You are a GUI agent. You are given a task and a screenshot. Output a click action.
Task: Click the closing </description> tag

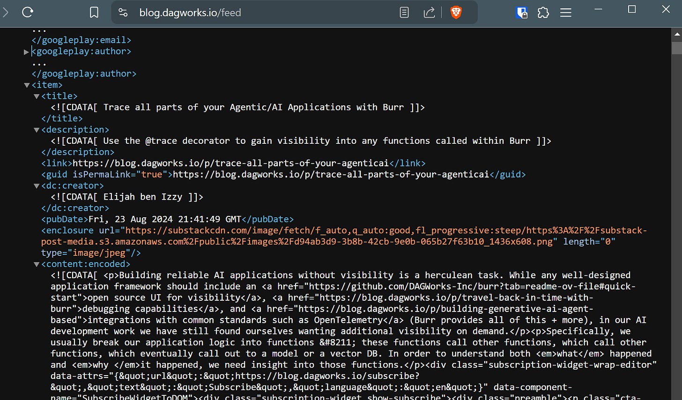pyautogui.click(x=78, y=152)
